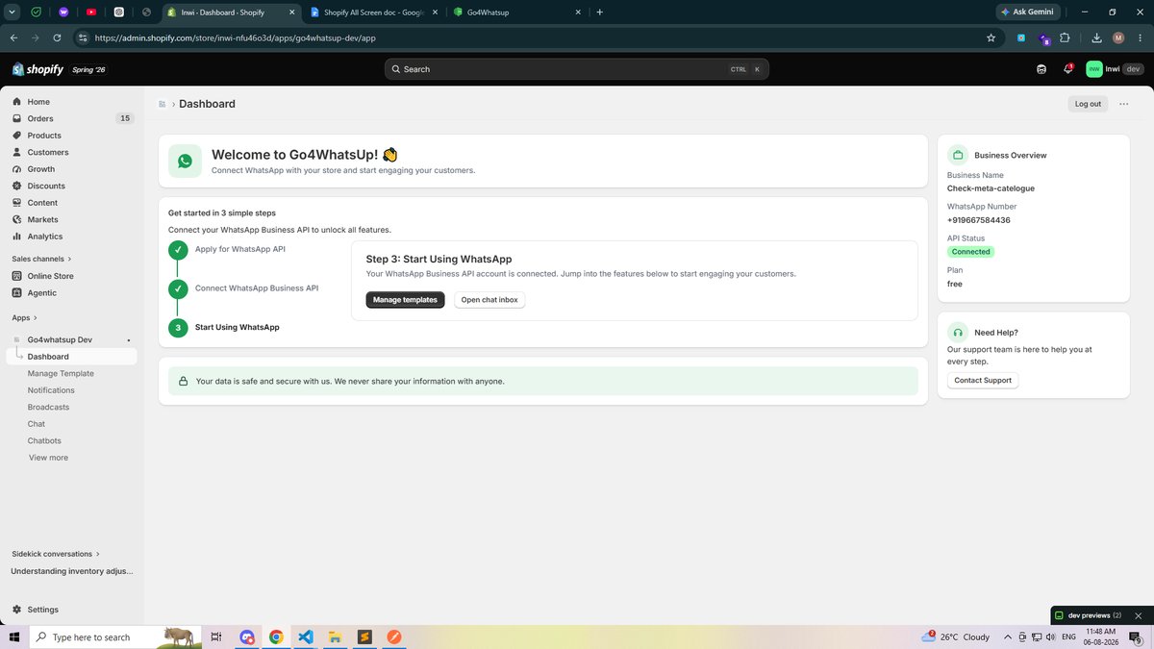Click the app icon beside Dashboard breadcrumb
Viewport: 1154px width, 649px height.
click(163, 104)
